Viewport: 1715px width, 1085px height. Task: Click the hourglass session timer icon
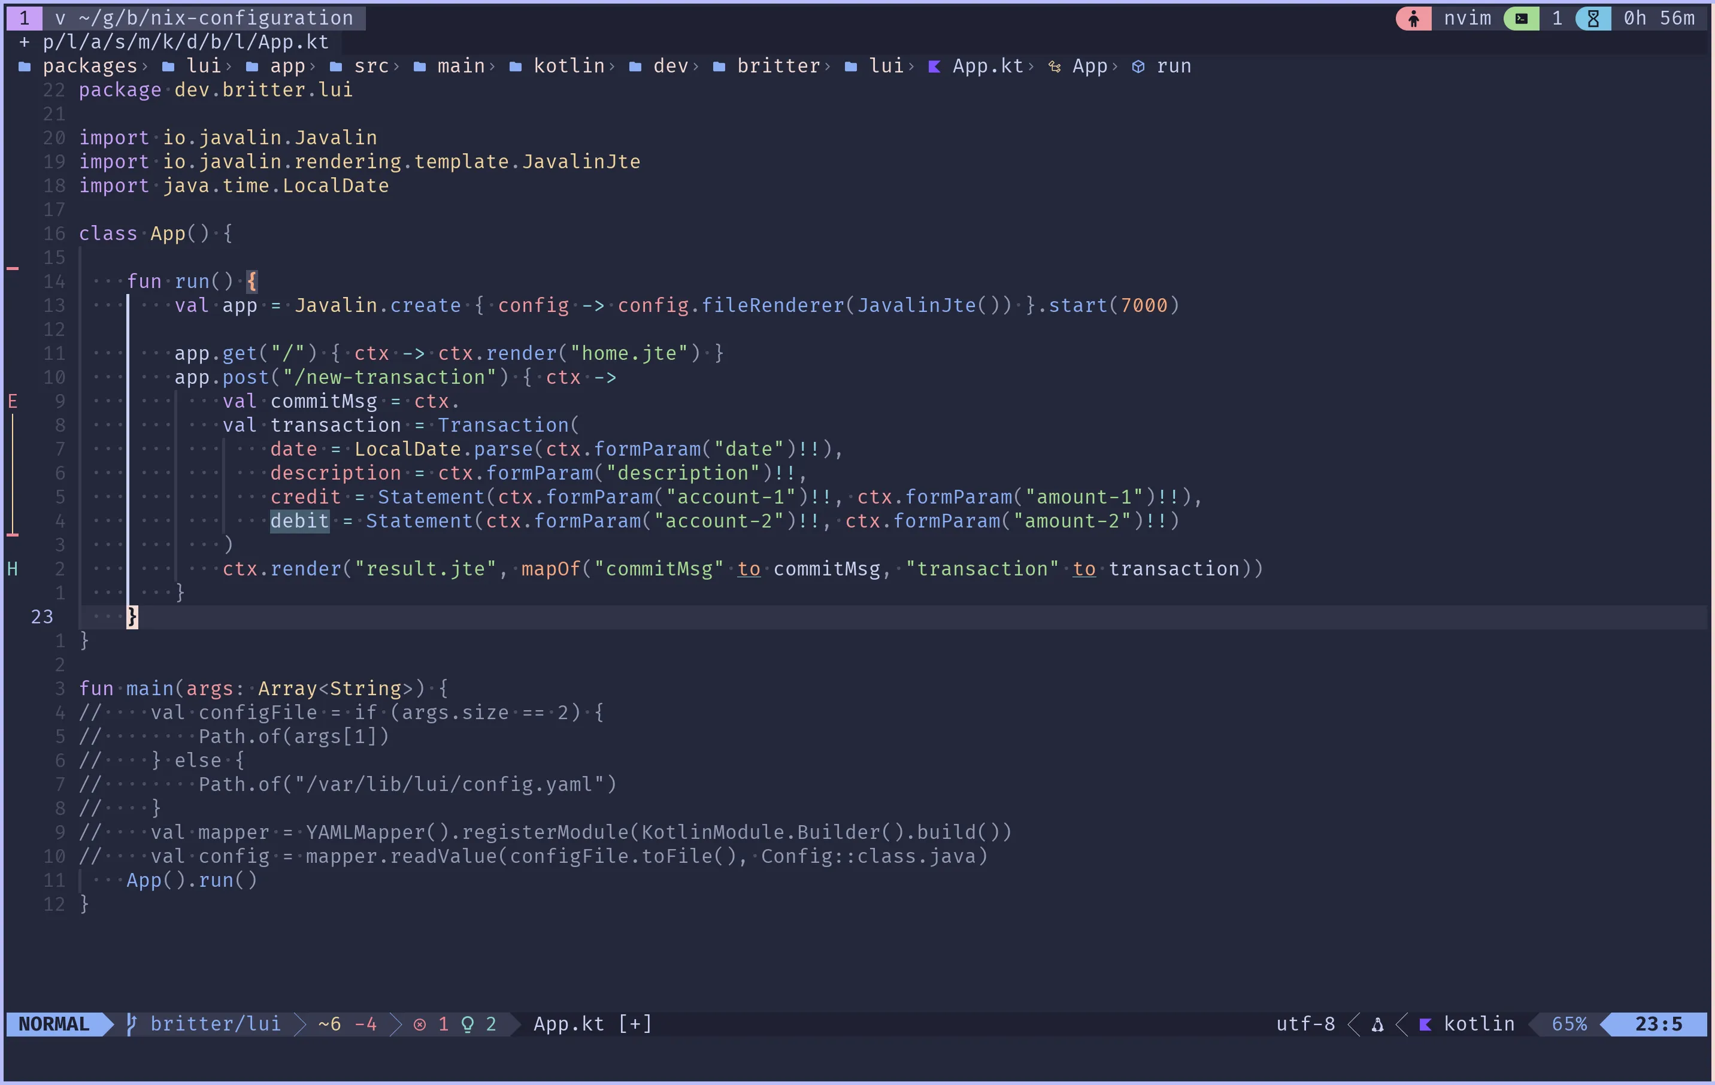(1594, 19)
